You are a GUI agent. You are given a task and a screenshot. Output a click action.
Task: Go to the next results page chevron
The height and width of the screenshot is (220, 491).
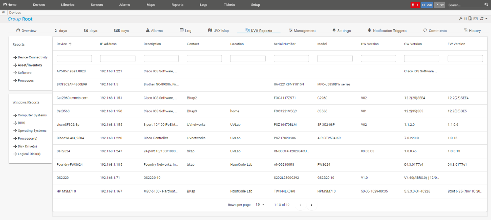coord(311,205)
